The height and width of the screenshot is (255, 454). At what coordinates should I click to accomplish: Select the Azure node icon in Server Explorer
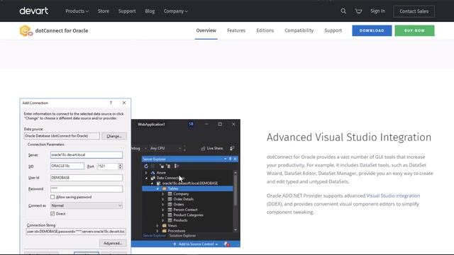(153, 173)
